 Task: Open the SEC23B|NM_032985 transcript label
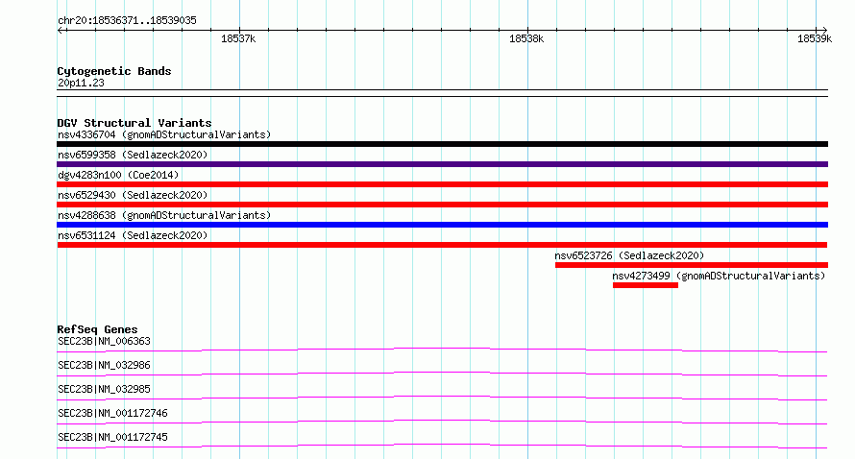pos(104,389)
